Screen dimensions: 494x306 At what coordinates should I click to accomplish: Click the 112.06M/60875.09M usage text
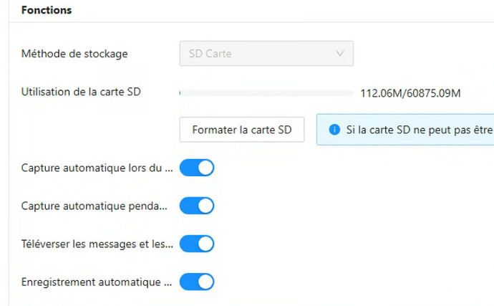pos(410,93)
